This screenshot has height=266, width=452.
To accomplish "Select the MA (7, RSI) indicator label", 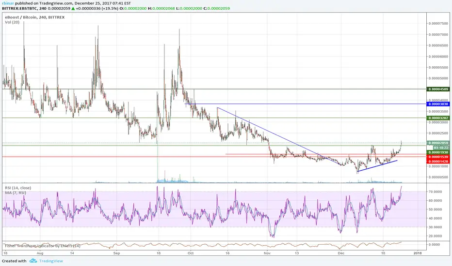I will (x=16, y=192).
